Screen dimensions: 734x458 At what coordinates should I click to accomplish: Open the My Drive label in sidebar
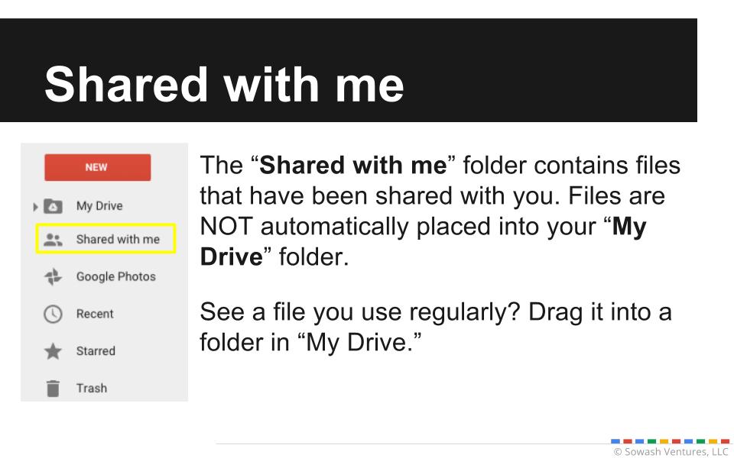[x=99, y=206]
